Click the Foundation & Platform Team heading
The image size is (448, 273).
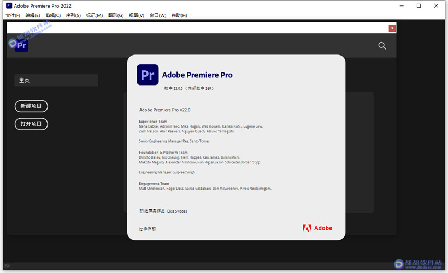(x=163, y=153)
